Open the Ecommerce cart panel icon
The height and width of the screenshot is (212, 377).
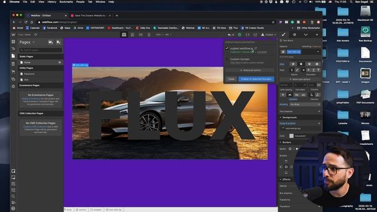point(14,71)
